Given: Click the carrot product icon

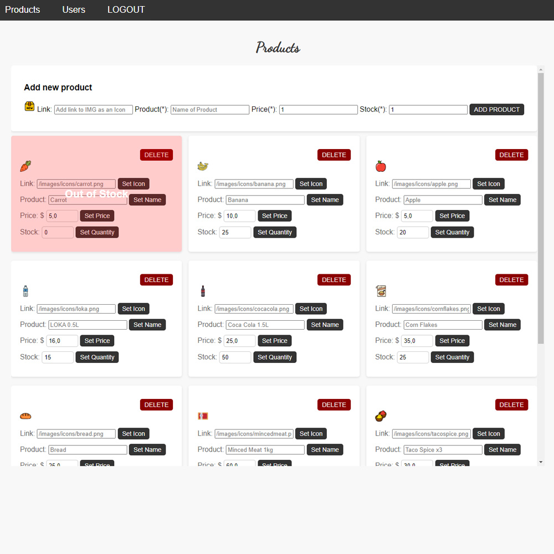Looking at the screenshot, I should point(25,166).
